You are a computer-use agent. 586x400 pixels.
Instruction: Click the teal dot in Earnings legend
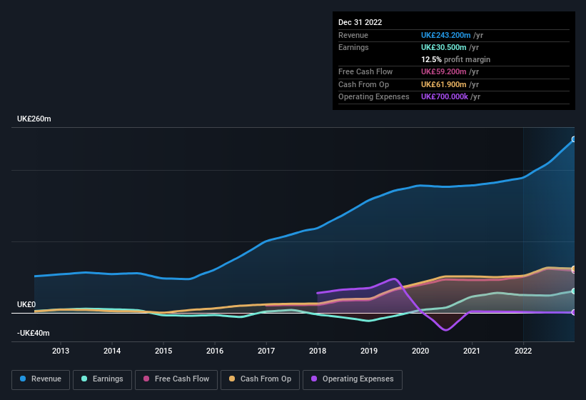(x=85, y=379)
